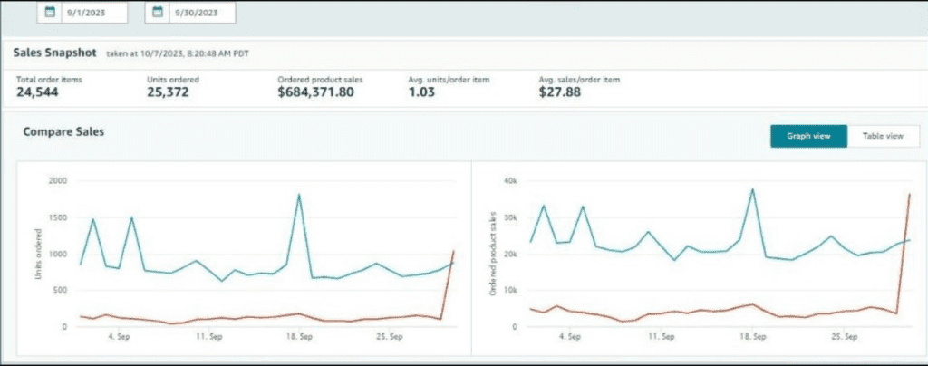The image size is (928, 366).
Task: Click the "25. Sep" axis label under Ordered product sales
Action: click(x=844, y=336)
